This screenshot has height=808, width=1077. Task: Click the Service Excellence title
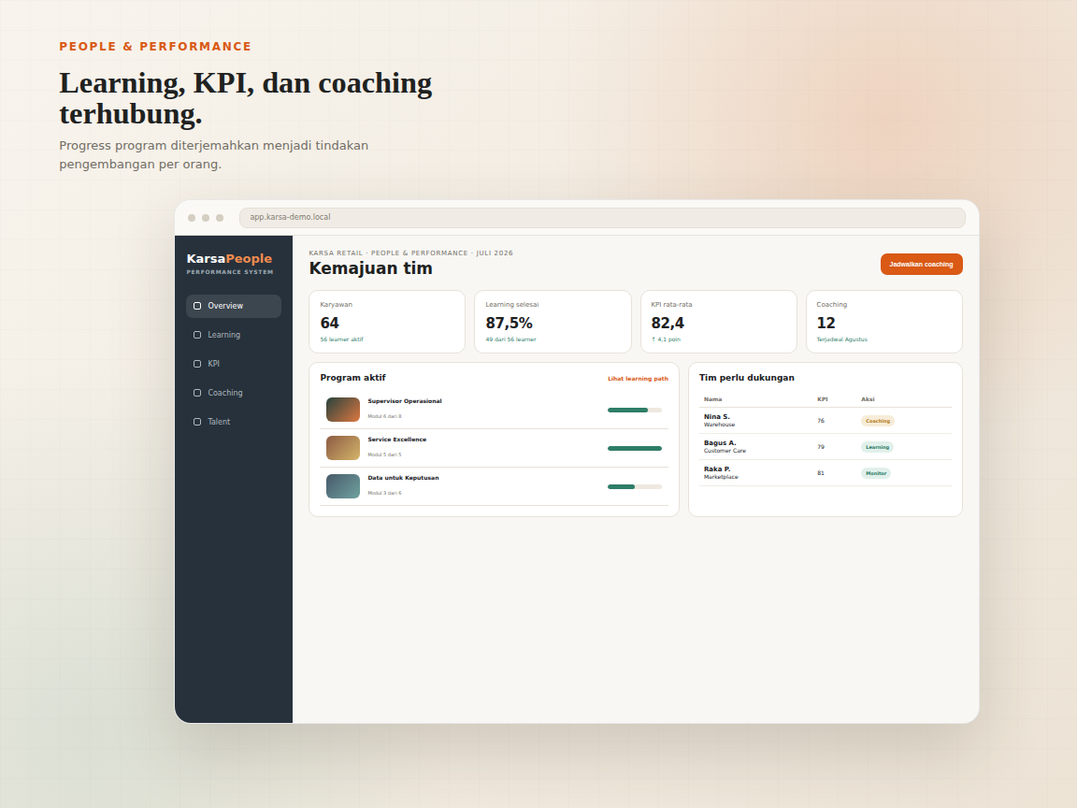(x=397, y=440)
